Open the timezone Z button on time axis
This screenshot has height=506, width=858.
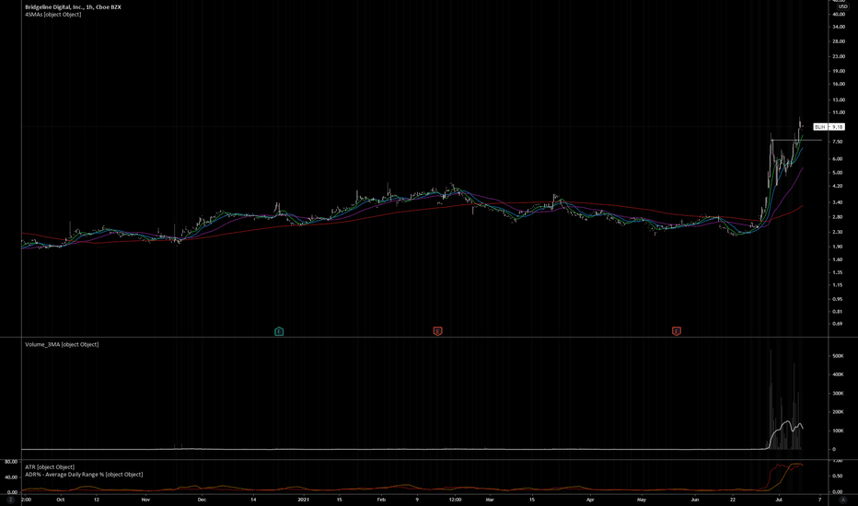point(10,500)
